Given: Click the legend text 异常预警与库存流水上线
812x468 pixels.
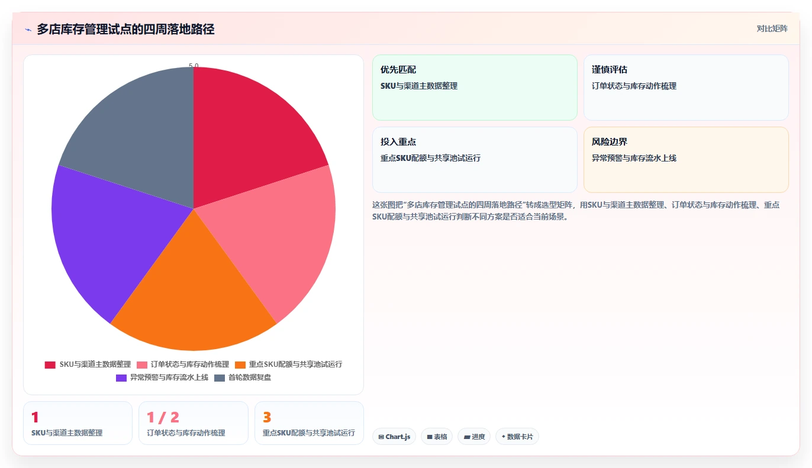Looking at the screenshot, I should click(169, 377).
